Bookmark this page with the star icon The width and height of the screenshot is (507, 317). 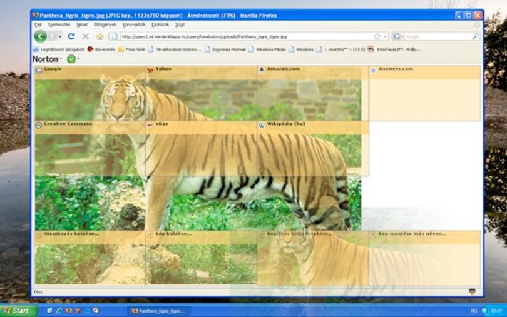[x=377, y=36]
